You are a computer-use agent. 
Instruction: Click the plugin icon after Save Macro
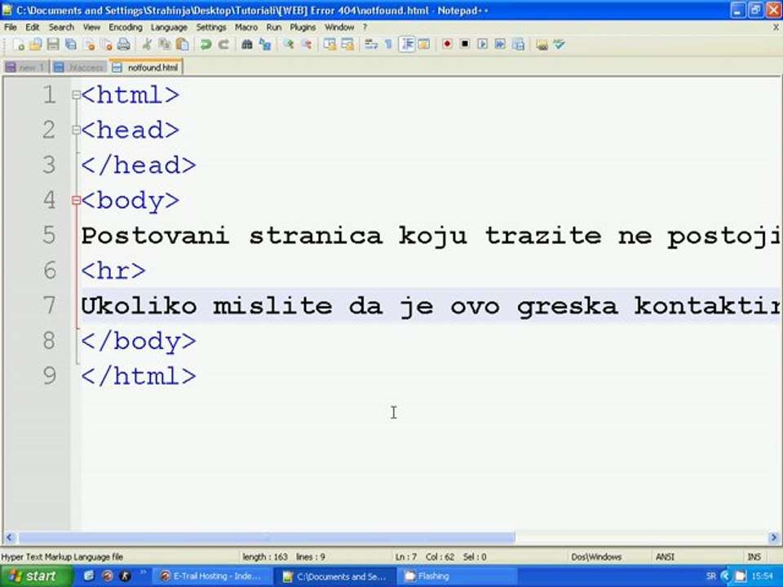[x=542, y=45]
